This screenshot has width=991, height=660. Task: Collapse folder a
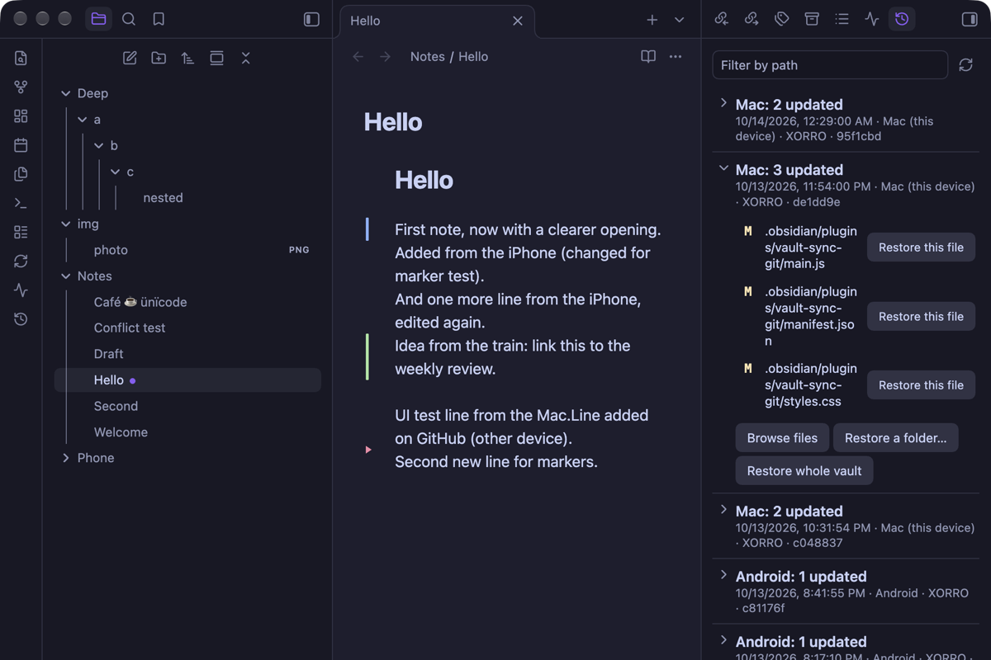click(x=83, y=120)
